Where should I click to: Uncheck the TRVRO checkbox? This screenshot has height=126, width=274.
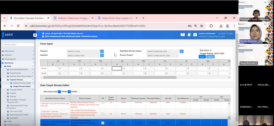point(59,92)
